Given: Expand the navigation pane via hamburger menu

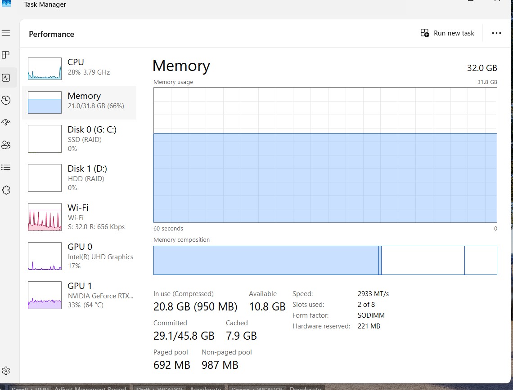Looking at the screenshot, I should (6, 33).
